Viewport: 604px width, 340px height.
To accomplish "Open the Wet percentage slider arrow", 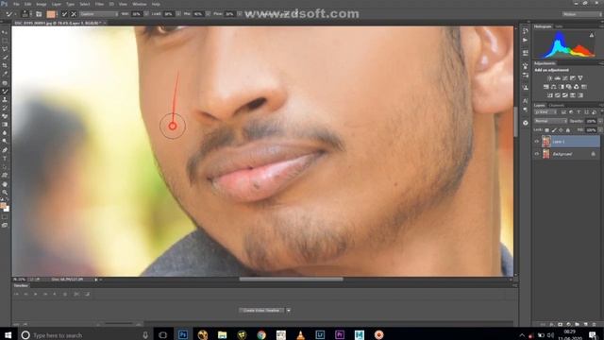I will (146, 14).
